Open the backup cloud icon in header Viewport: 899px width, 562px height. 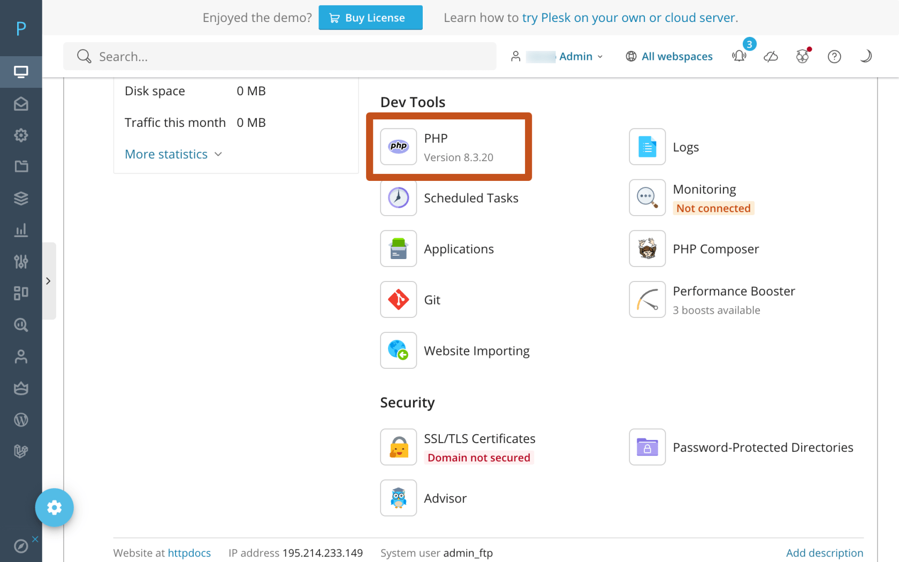(771, 56)
